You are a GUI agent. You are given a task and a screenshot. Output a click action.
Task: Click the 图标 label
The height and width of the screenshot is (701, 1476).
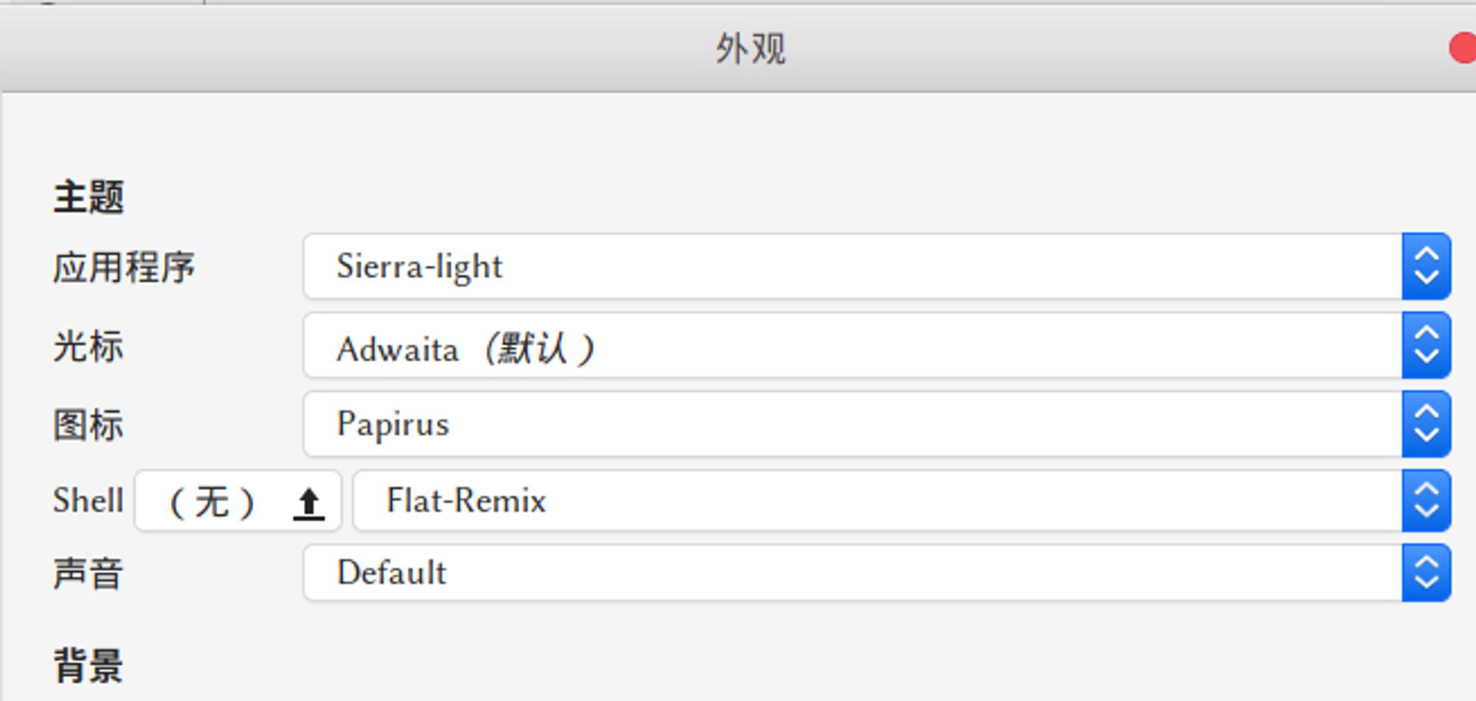coord(89,425)
